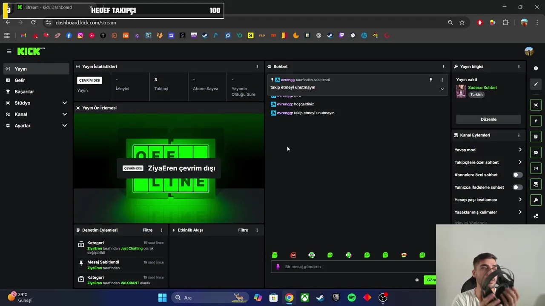This screenshot has height=306, width=545.
Task: Open Gelir in the left sidebar
Action: pyautogui.click(x=36, y=80)
